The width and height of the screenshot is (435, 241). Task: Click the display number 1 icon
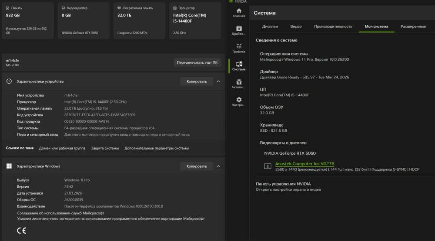267,166
